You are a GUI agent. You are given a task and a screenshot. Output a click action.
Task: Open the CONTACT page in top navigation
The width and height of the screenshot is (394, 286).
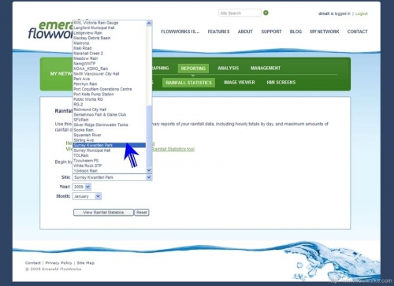click(x=357, y=32)
